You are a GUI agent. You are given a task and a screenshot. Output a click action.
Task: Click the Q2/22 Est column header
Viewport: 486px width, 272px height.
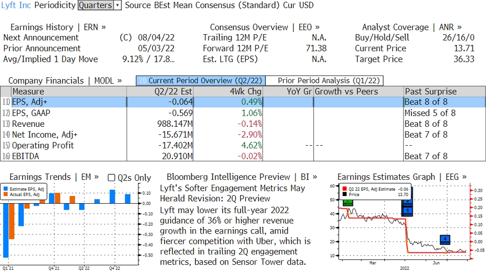pos(160,92)
